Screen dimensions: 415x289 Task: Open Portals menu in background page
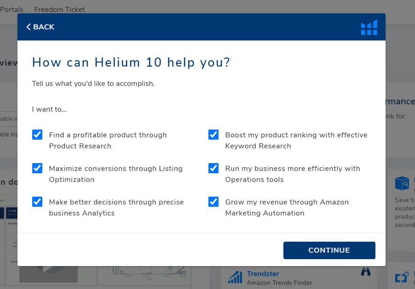coord(12,10)
